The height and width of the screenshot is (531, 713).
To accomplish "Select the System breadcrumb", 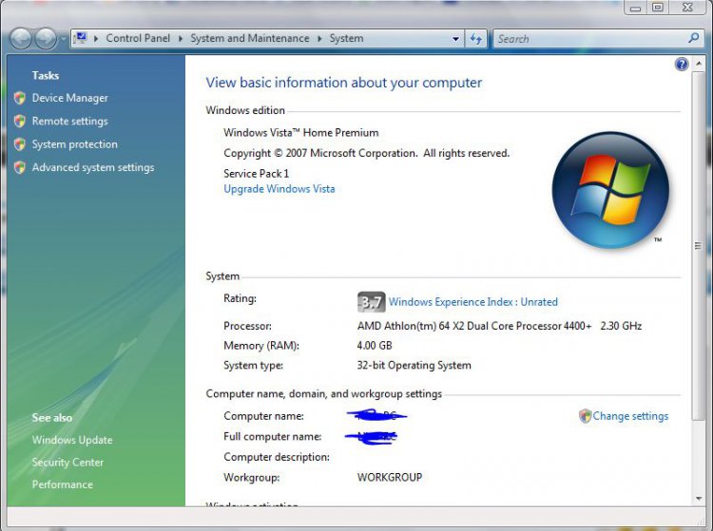I will (x=346, y=38).
